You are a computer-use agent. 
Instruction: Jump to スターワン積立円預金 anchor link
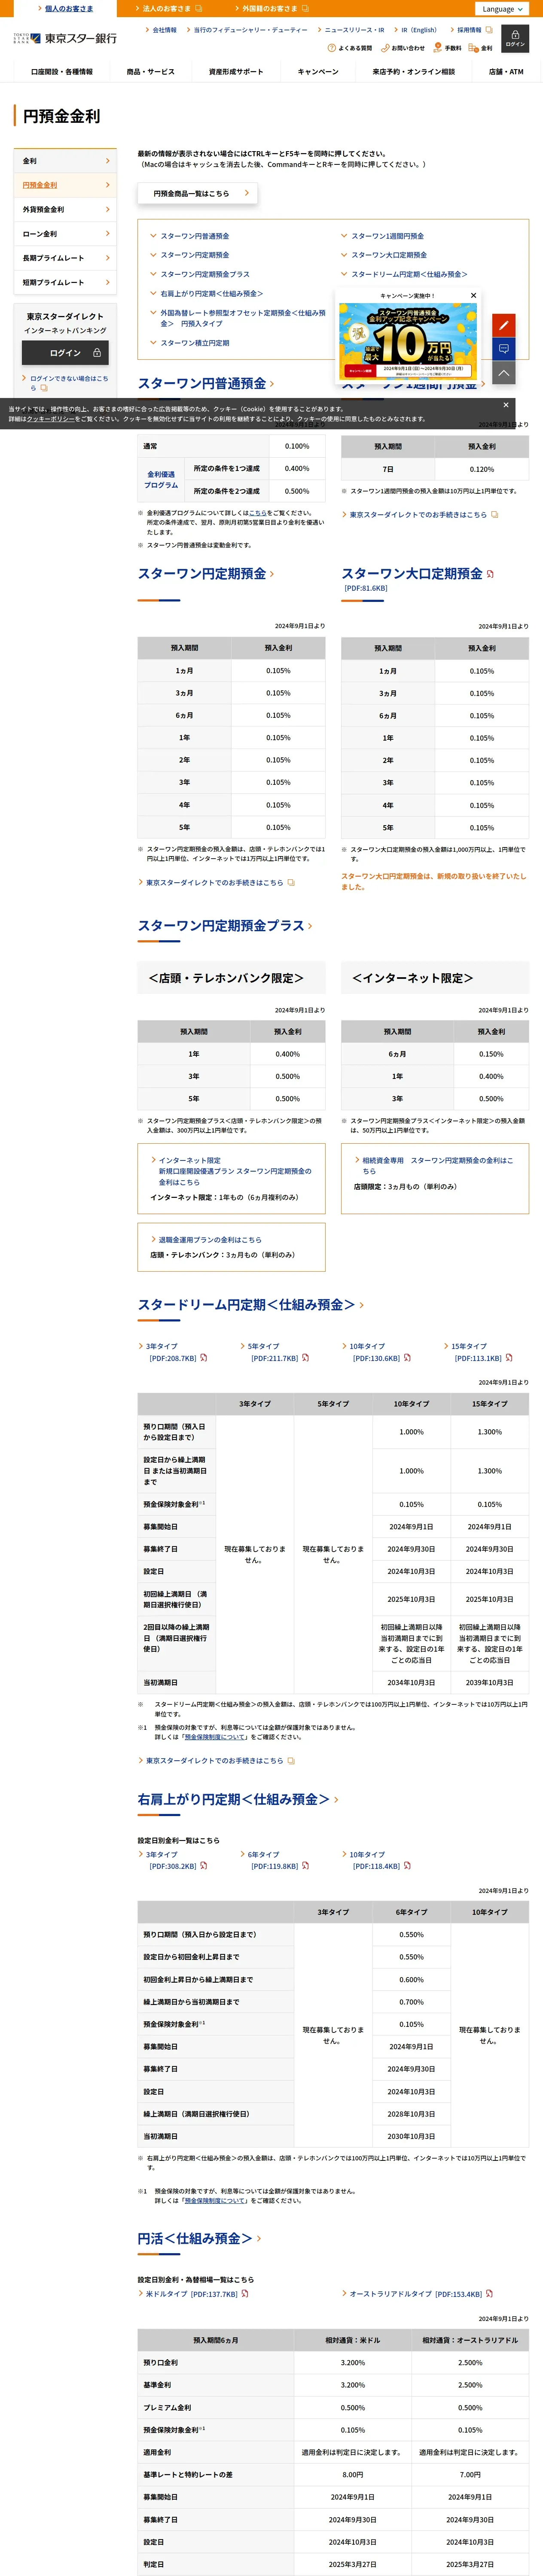coord(194,343)
